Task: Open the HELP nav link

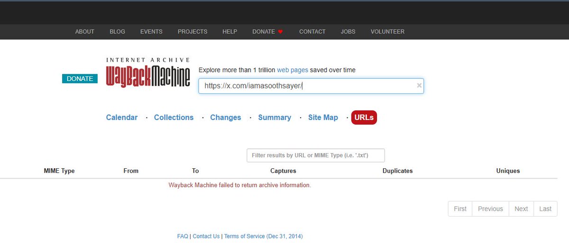Action: coord(230,32)
